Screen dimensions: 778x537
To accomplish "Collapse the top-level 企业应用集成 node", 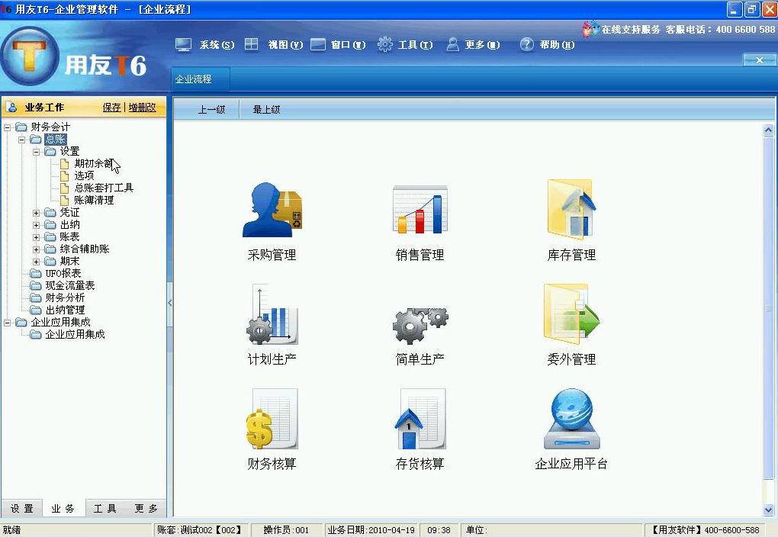I will click(x=8, y=323).
